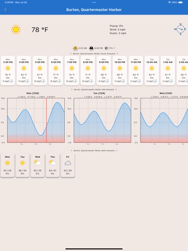Image resolution: width=188 pixels, height=251 pixels.
Task: Tap the "Gusts: 3 mph" reading
Action: [118, 33]
